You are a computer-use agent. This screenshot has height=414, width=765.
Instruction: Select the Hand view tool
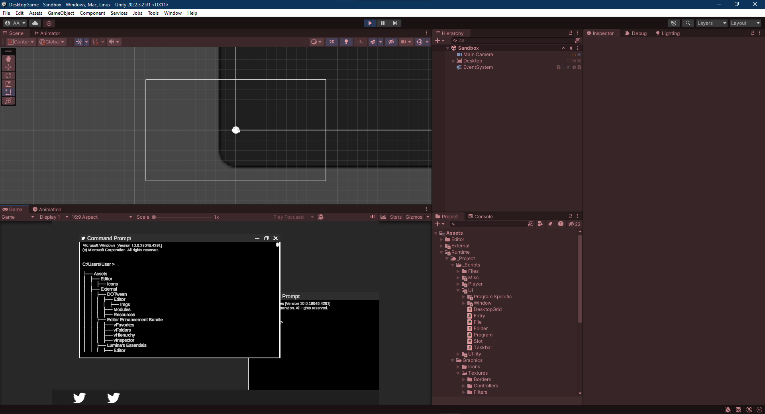(8, 59)
